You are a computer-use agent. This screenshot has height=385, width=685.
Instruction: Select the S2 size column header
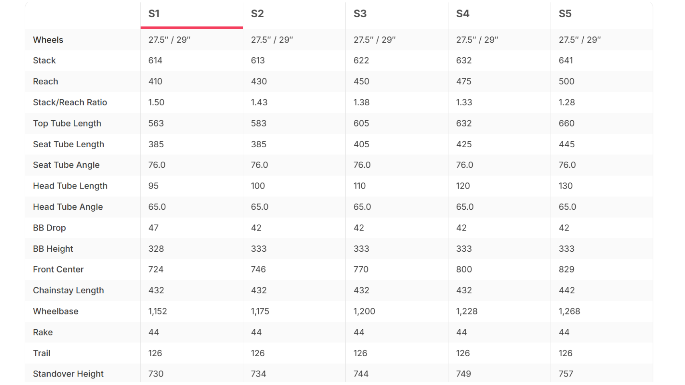point(294,14)
